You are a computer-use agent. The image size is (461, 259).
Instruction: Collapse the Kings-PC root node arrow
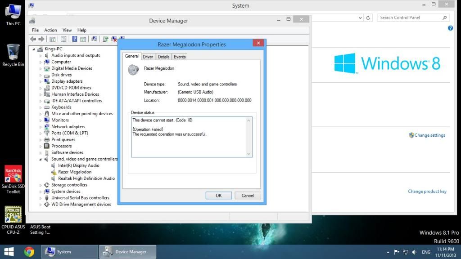point(34,49)
